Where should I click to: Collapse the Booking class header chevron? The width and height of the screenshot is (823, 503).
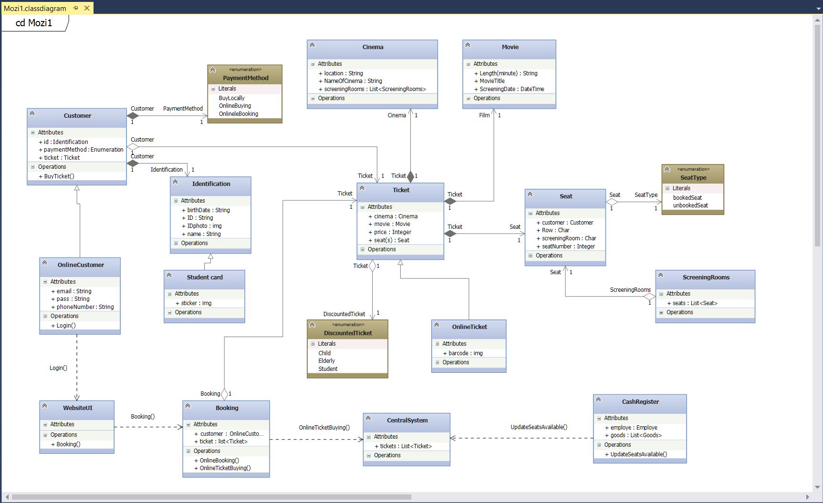click(188, 405)
